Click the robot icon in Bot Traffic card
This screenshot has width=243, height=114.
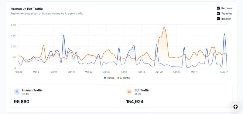[x=129, y=92]
